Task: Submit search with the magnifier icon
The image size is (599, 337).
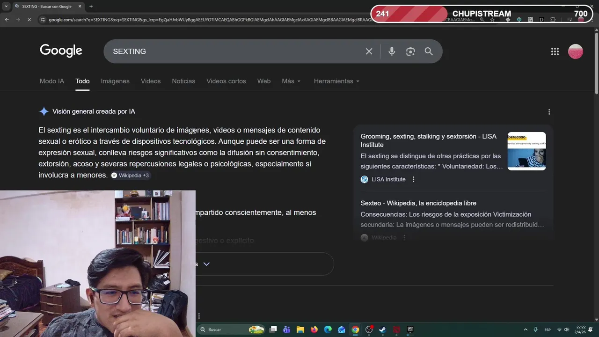Action: [429, 51]
